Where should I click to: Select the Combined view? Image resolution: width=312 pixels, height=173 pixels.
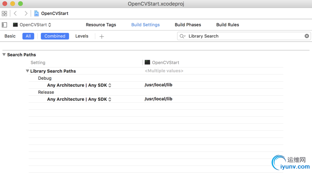pyautogui.click(x=55, y=36)
